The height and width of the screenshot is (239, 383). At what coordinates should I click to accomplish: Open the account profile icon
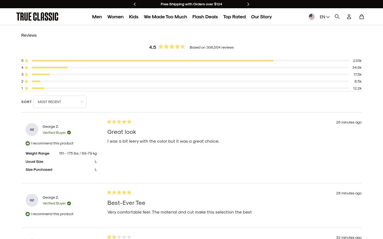click(x=349, y=17)
